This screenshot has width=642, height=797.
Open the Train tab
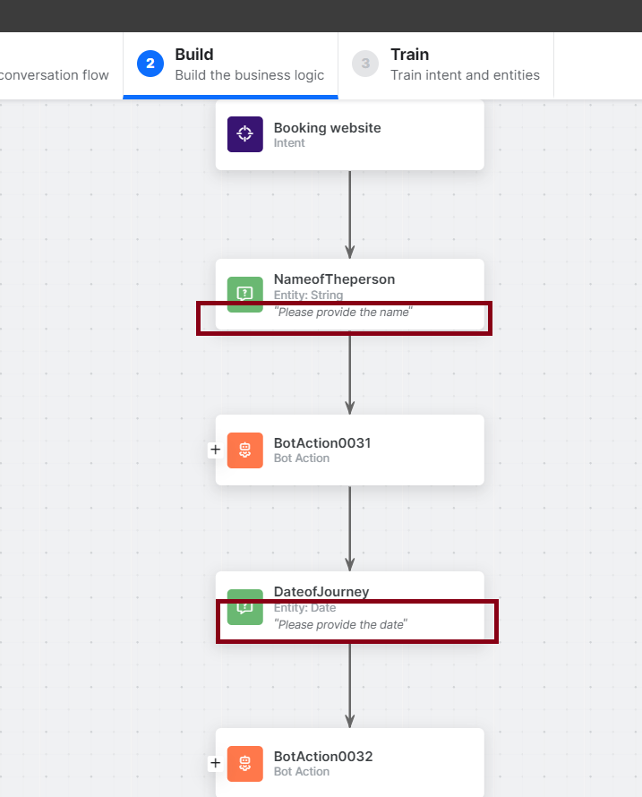tap(445, 64)
